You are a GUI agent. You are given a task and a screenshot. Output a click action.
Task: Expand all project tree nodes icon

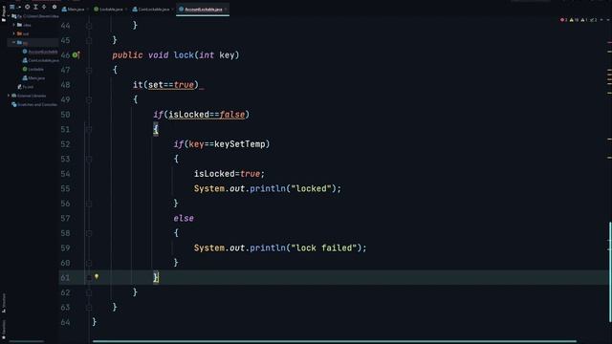tap(35, 7)
